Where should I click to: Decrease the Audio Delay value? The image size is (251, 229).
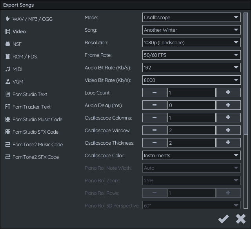coord(155,105)
